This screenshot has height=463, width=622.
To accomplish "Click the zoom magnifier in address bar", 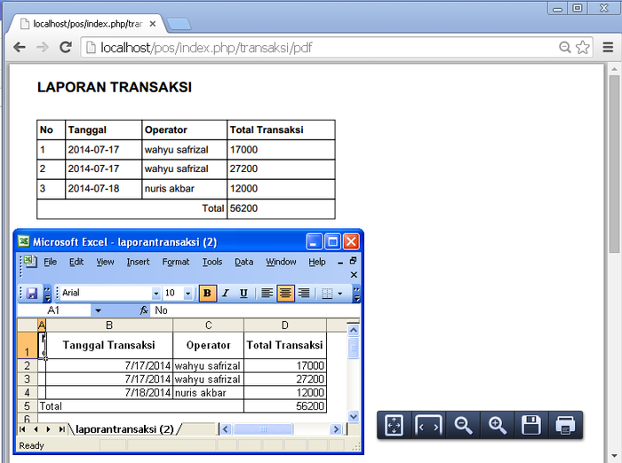I will point(564,48).
